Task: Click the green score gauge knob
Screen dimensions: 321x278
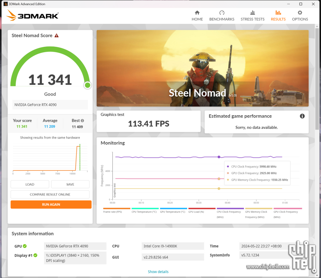Action: 88,85
